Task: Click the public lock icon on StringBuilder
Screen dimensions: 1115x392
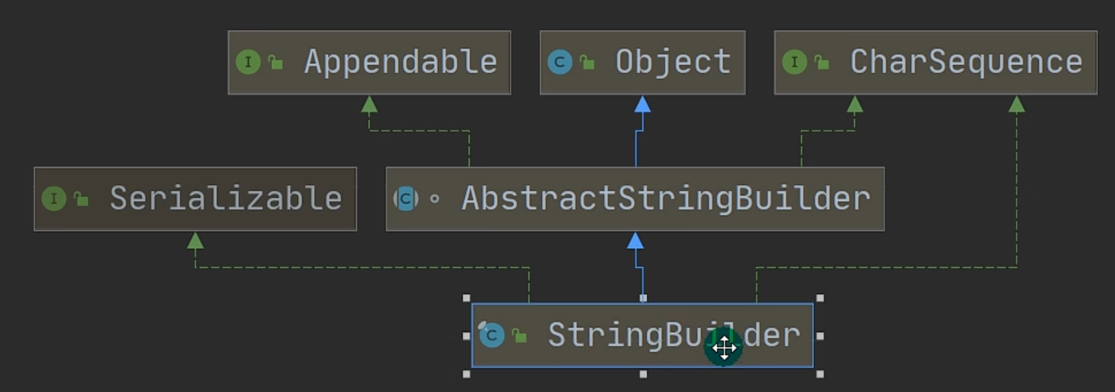Action: pos(519,336)
